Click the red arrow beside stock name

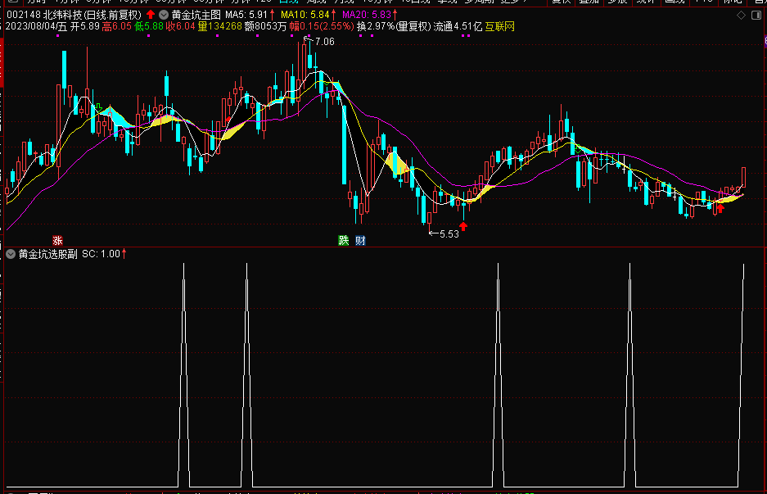[x=151, y=15]
